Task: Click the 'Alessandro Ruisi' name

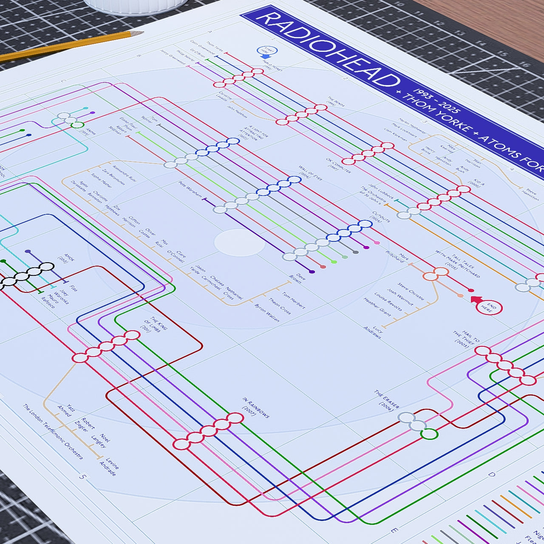Action: (x=125, y=173)
